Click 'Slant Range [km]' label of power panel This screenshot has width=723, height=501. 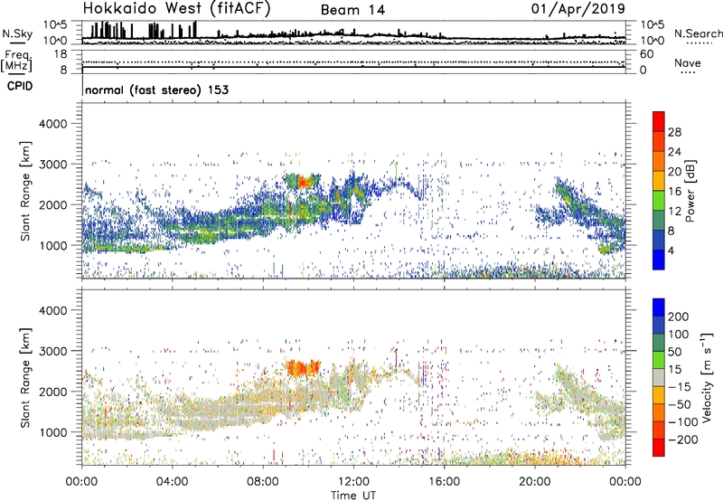pos(25,191)
